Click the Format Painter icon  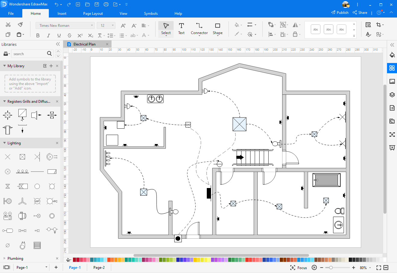point(20,25)
